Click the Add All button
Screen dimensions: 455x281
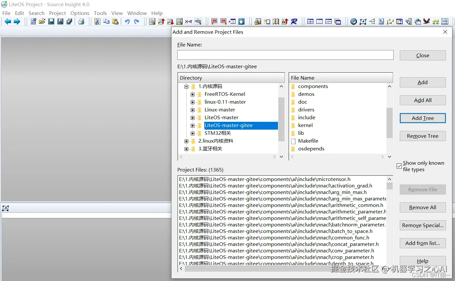(423, 100)
